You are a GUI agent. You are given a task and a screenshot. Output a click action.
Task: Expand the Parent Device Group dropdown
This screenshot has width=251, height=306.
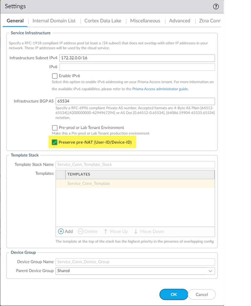(210, 271)
